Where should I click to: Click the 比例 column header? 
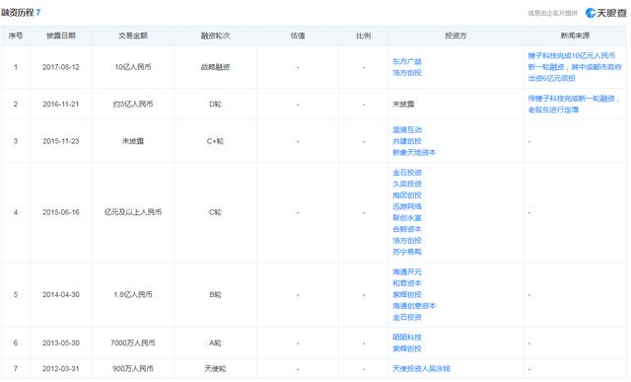click(364, 36)
